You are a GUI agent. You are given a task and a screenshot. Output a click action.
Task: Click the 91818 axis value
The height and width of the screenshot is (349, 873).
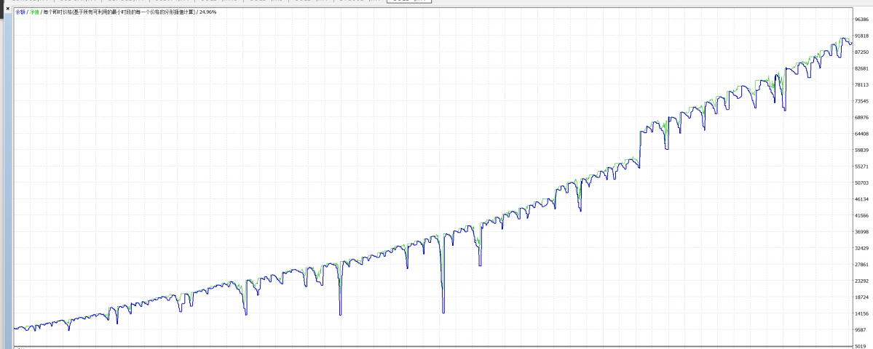861,36
